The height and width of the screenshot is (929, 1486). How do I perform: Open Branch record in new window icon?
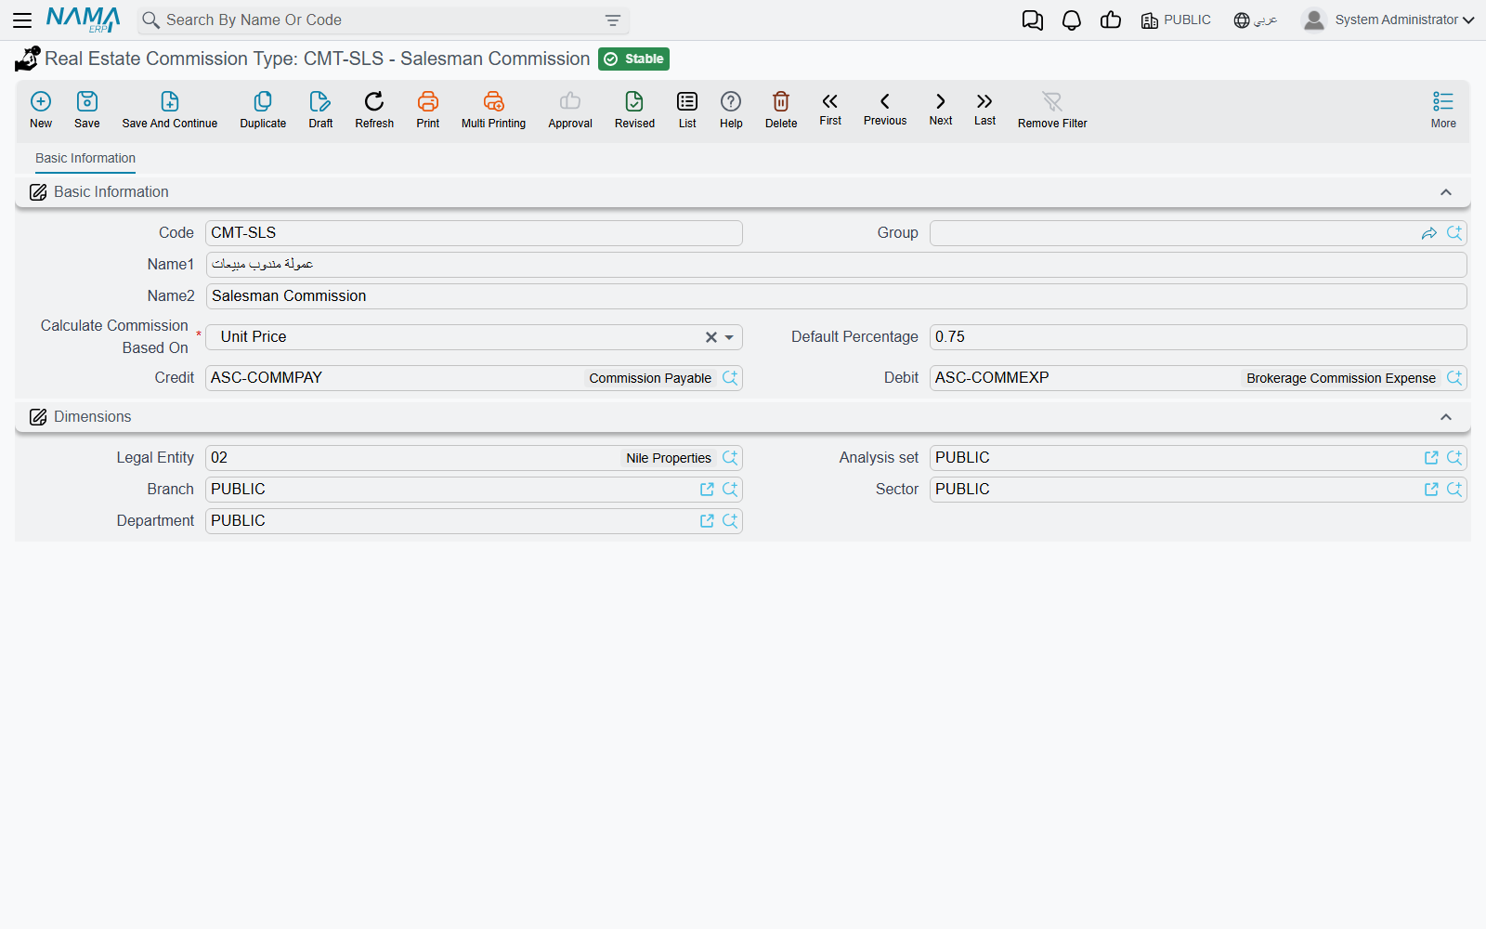click(x=707, y=490)
